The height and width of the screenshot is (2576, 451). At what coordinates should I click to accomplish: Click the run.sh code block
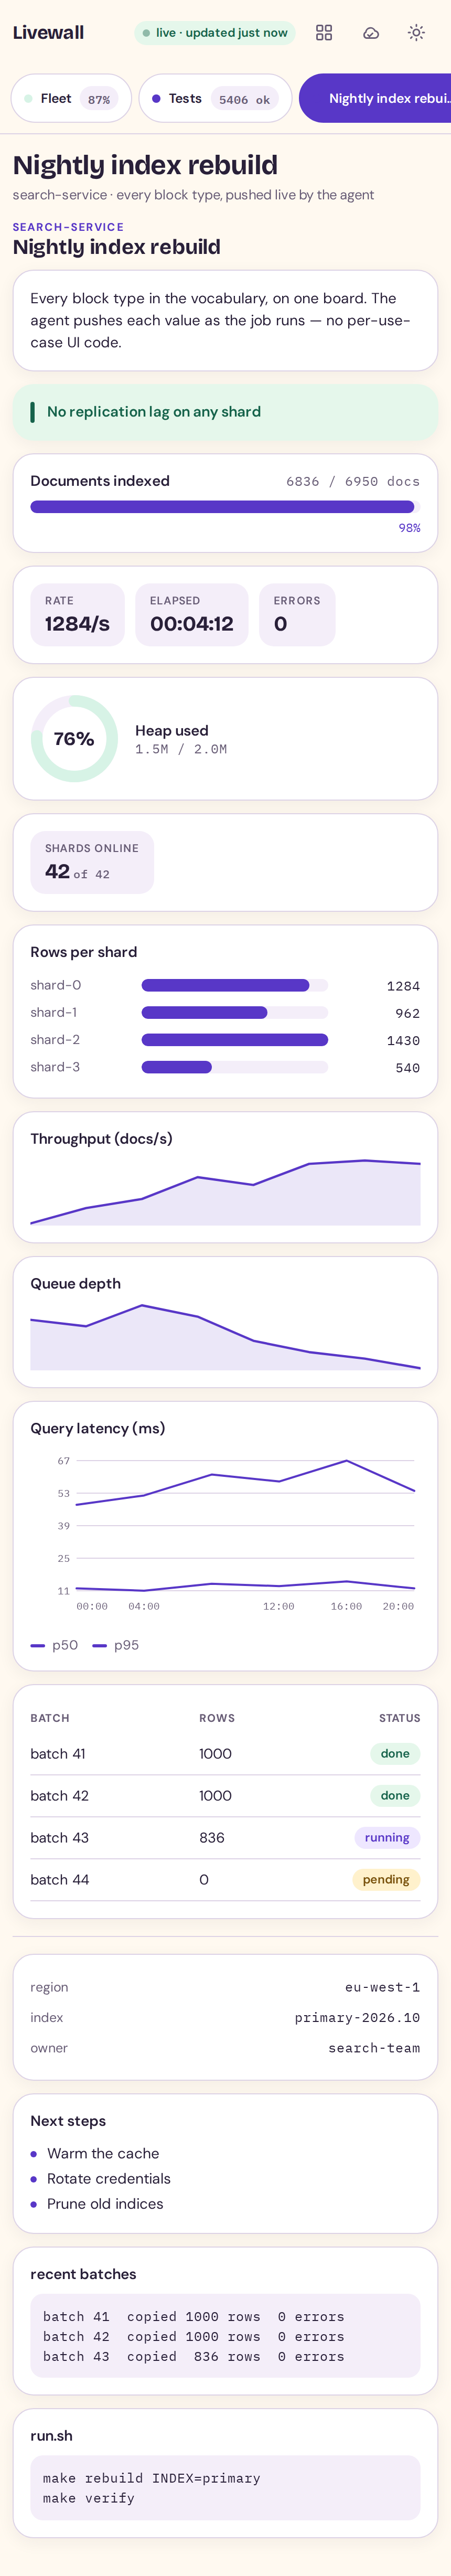[225, 2488]
